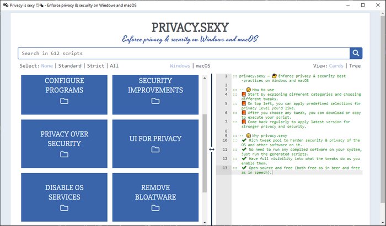Select the Strict preset
386x226 pixels.
tap(95, 66)
